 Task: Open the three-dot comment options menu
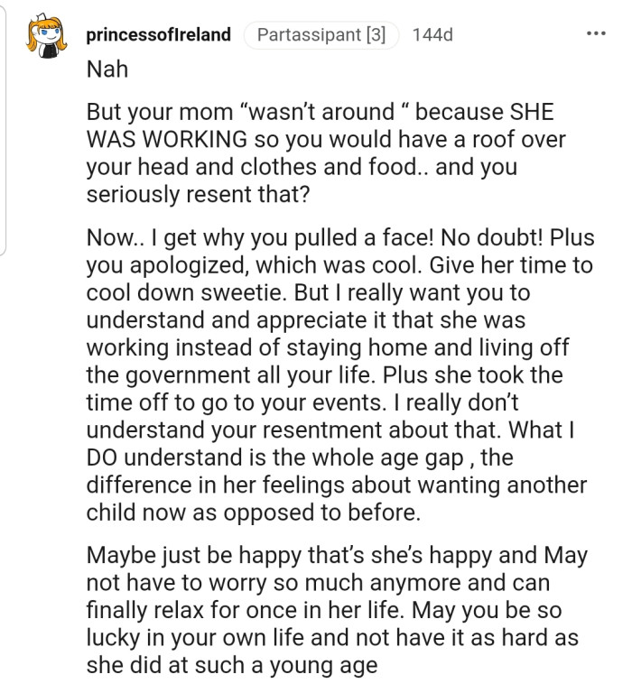click(596, 35)
